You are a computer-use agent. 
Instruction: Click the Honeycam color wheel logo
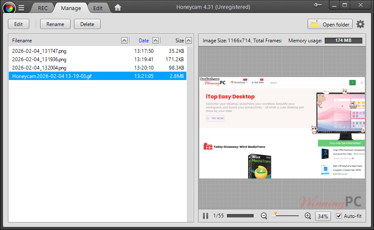9,8
